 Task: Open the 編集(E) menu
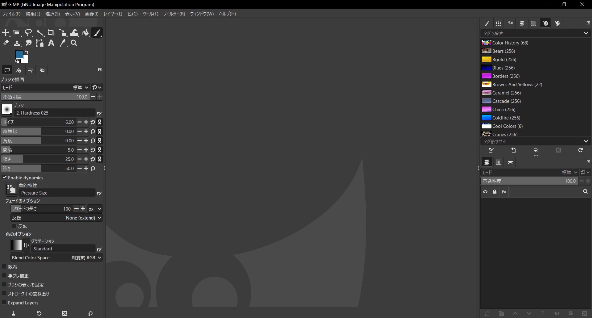[33, 14]
